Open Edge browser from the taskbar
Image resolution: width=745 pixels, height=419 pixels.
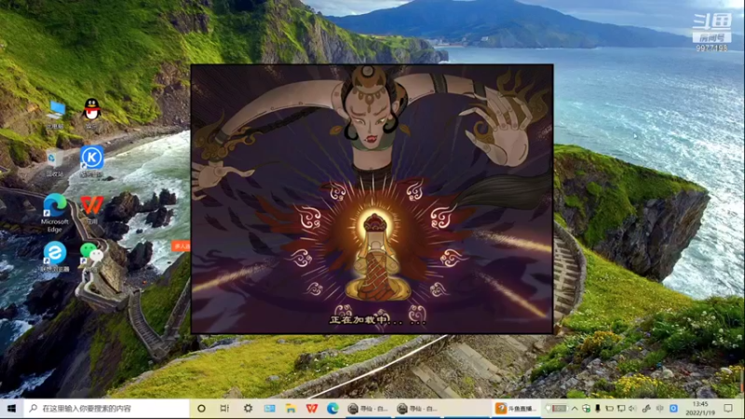tap(332, 408)
